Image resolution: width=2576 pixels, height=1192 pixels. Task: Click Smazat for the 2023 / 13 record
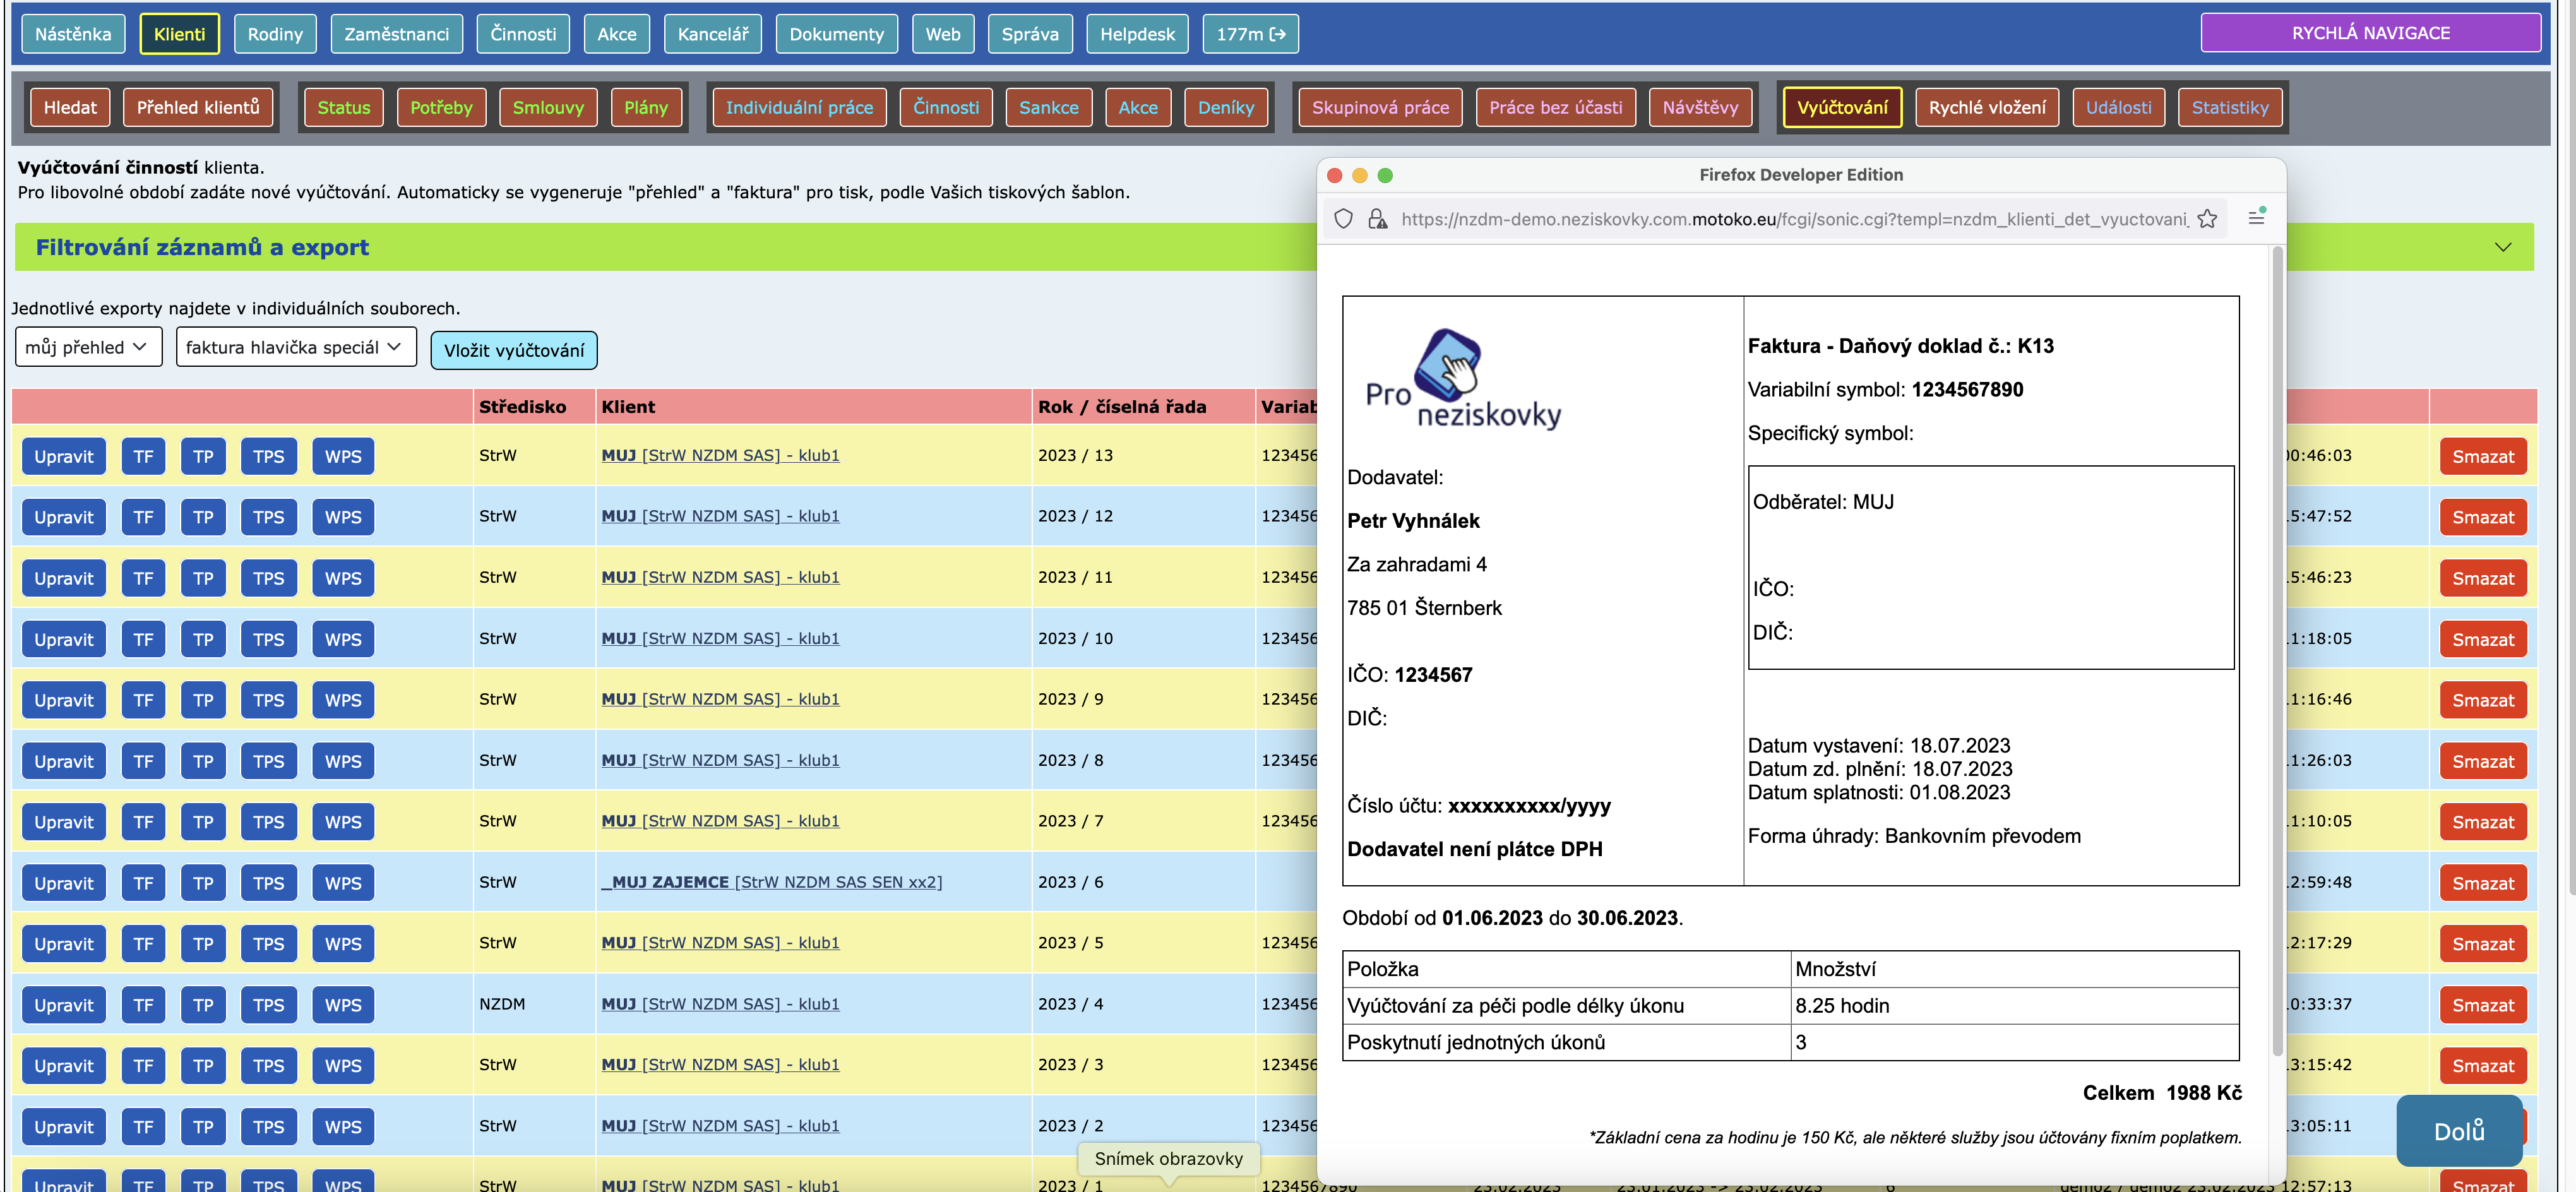tap(2482, 456)
